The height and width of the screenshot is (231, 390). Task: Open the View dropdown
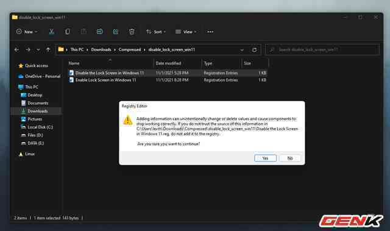coord(186,32)
